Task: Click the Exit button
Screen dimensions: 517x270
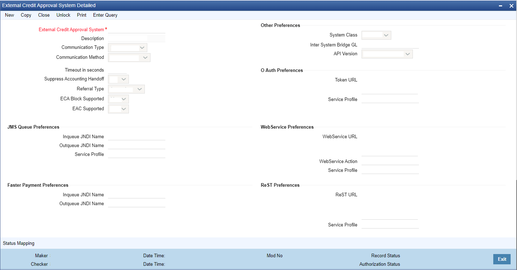Action: pyautogui.click(x=502, y=259)
